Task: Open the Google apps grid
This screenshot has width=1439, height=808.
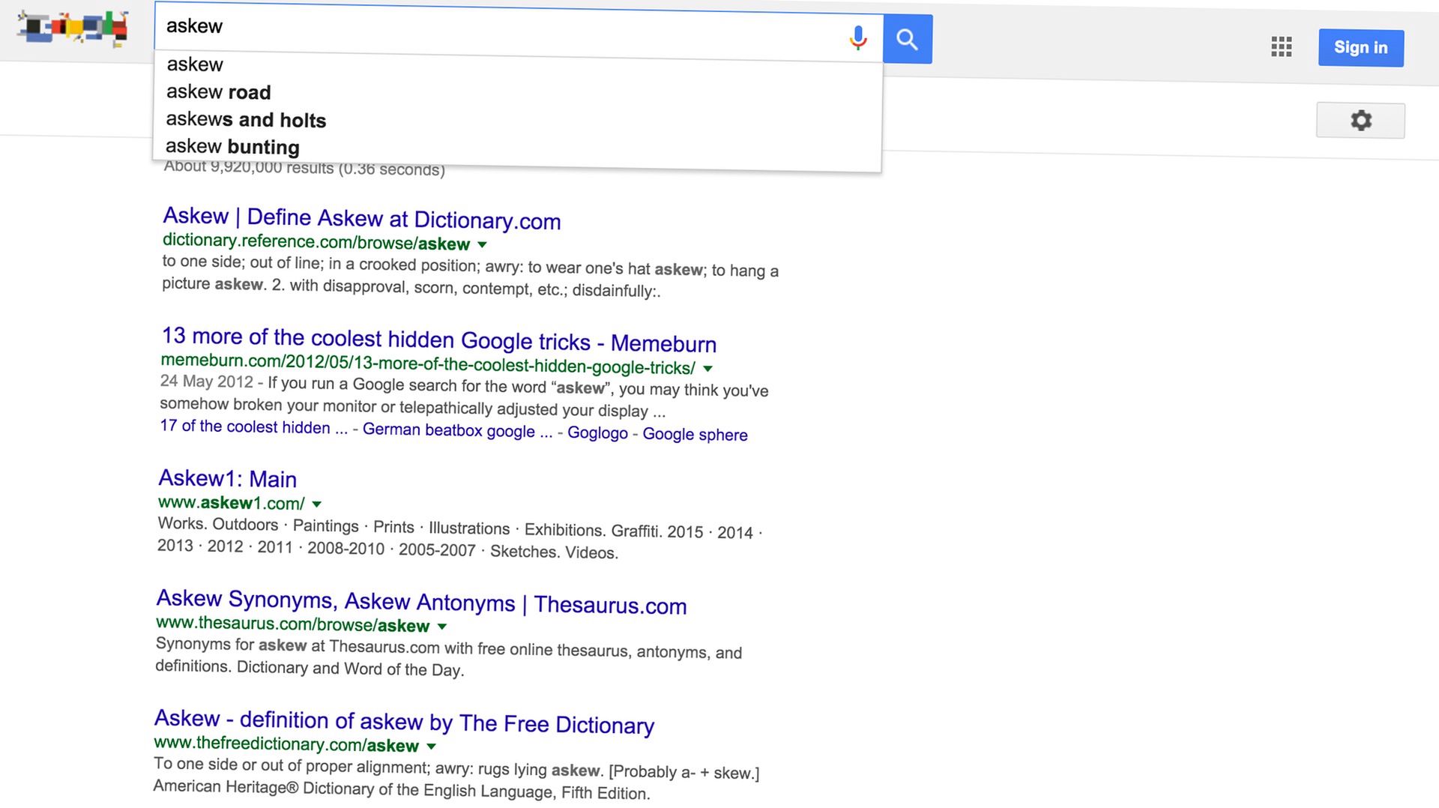Action: [x=1281, y=46]
